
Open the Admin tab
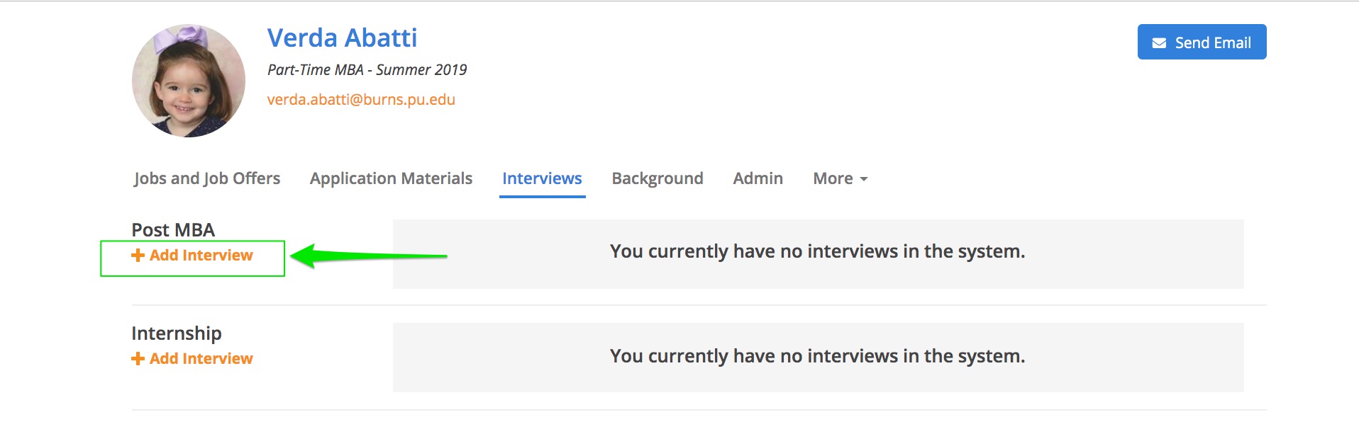(x=758, y=178)
